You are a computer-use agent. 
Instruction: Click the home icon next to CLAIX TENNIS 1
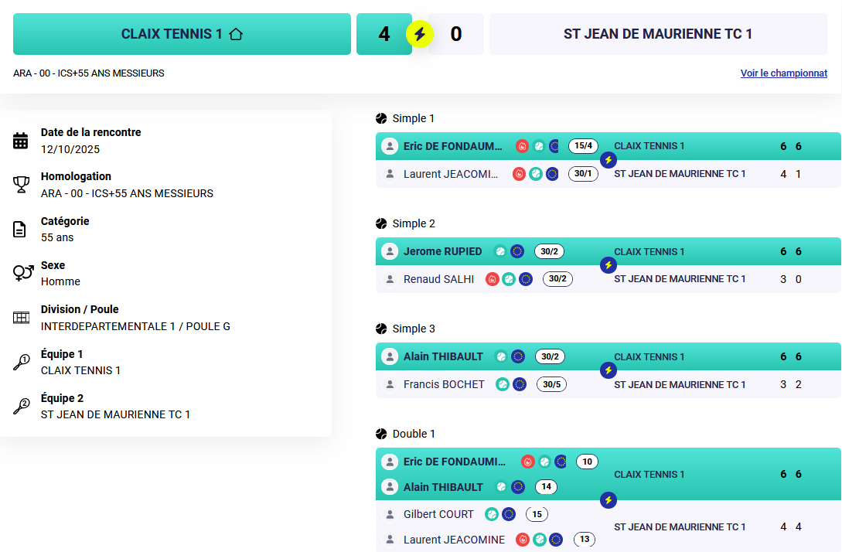[x=236, y=34]
